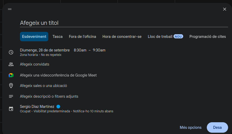Screen dimensions: 232x134
Task: Close the event creation dialog
Action: tap(224, 9)
